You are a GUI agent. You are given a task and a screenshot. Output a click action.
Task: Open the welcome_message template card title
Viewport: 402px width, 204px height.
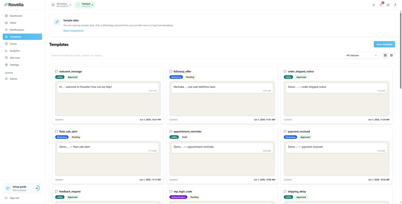70,71
